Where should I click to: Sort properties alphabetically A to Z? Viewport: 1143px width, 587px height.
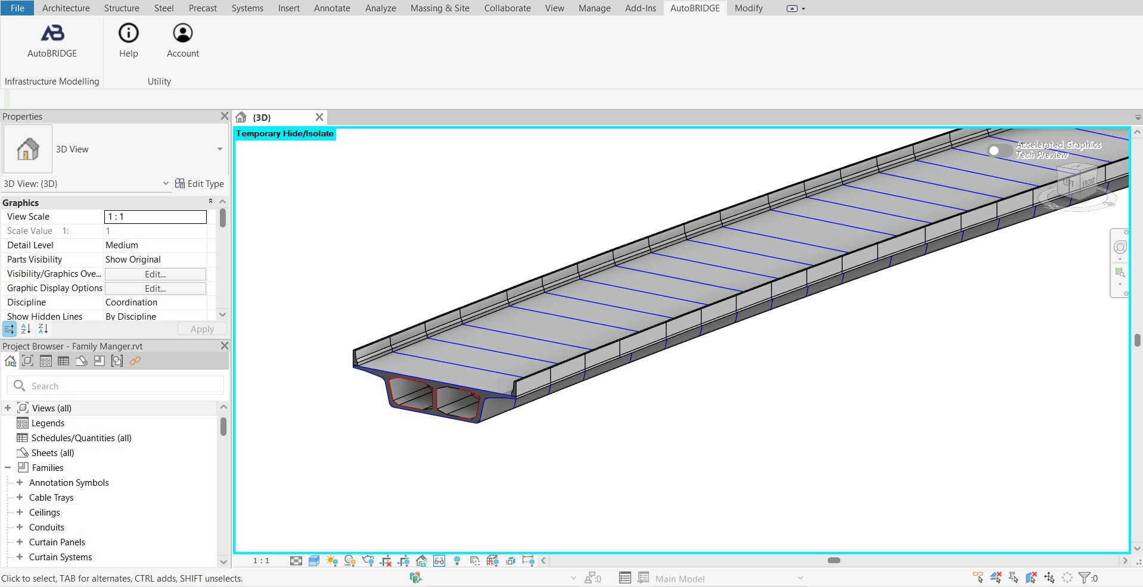coord(26,329)
